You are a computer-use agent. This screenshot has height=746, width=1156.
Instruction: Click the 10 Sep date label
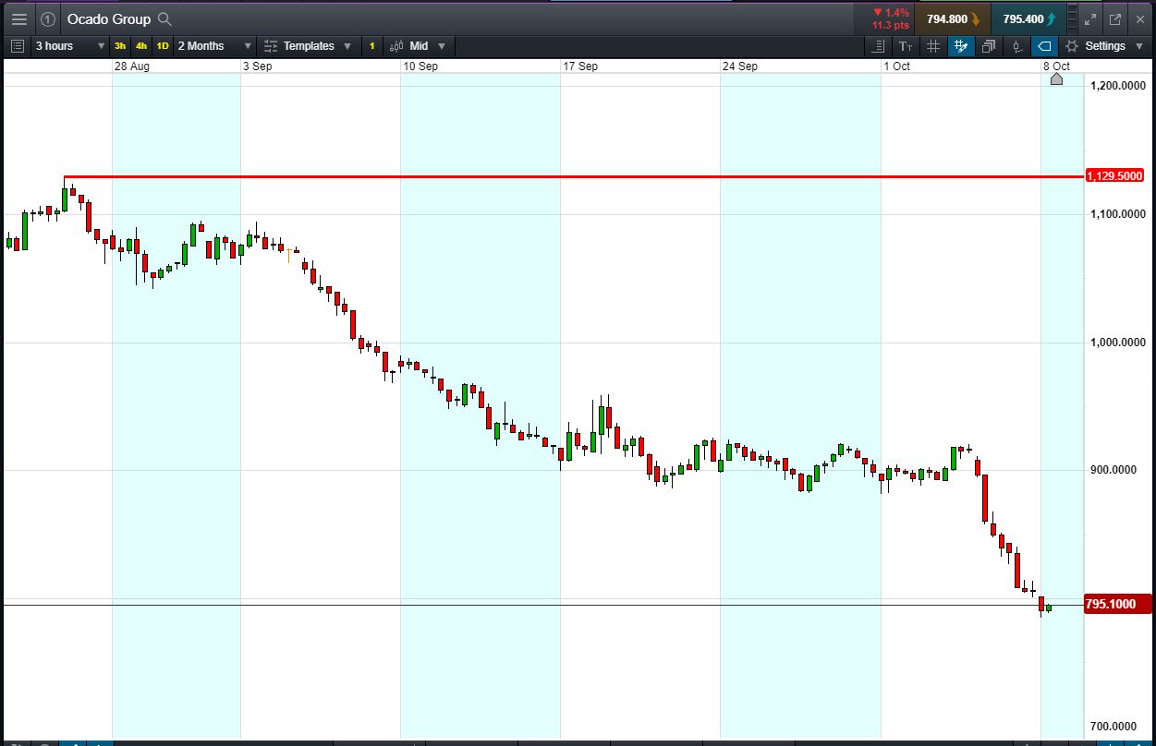420,66
